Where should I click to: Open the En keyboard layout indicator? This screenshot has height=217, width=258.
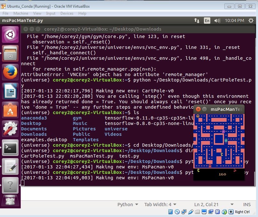coord(207,20)
